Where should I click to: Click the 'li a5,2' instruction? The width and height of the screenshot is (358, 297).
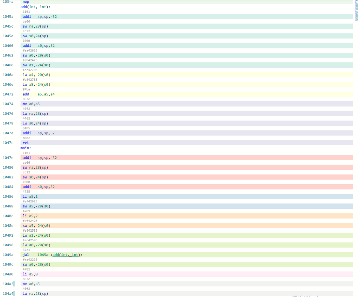point(30,216)
